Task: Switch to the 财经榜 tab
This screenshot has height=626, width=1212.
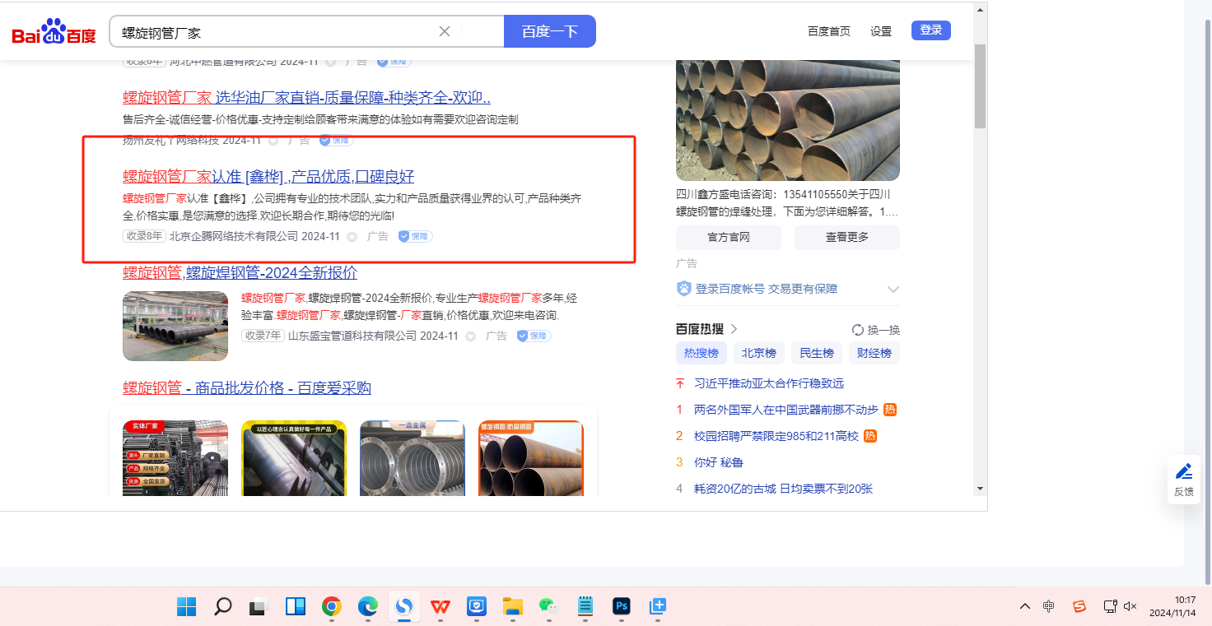Action: (874, 353)
